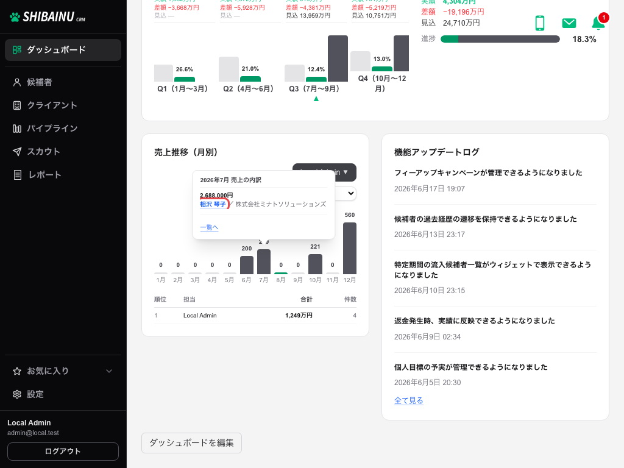Click the 18.3% progress value

pos(584,39)
